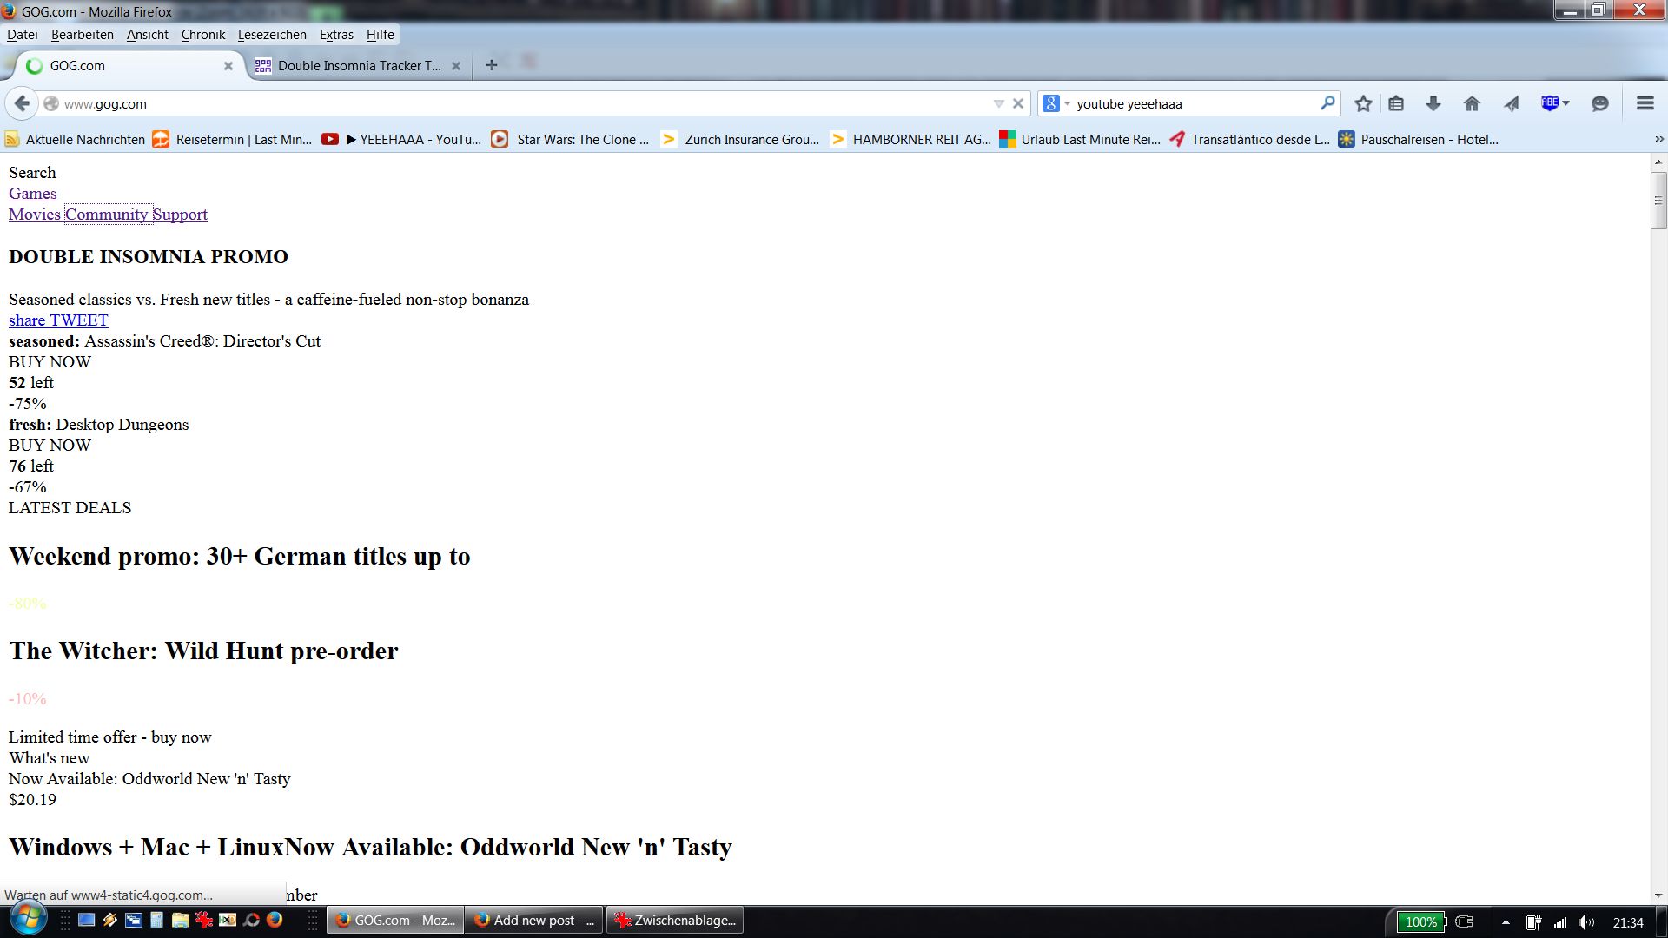Switch to Zwischenablage taskbar window

point(675,921)
